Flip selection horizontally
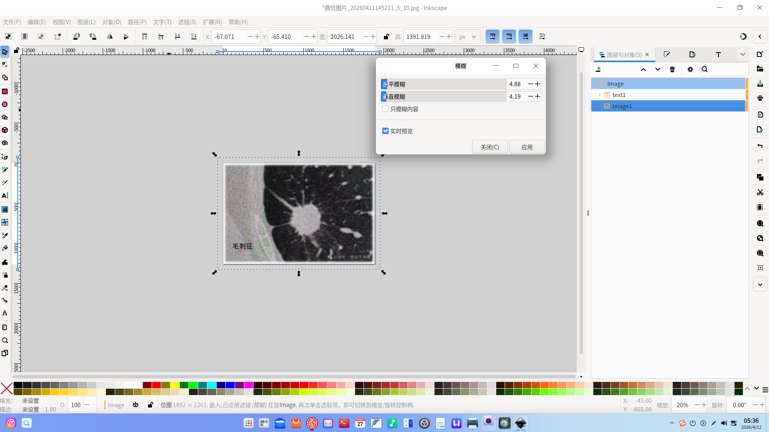 (x=110, y=37)
